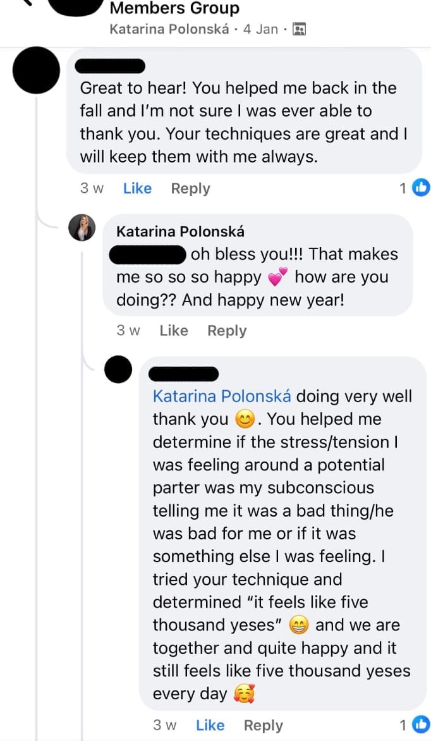Image resolution: width=431 pixels, height=741 pixels.
Task: Tap the bold Katarina Polonská commenter name
Action: coord(180,231)
